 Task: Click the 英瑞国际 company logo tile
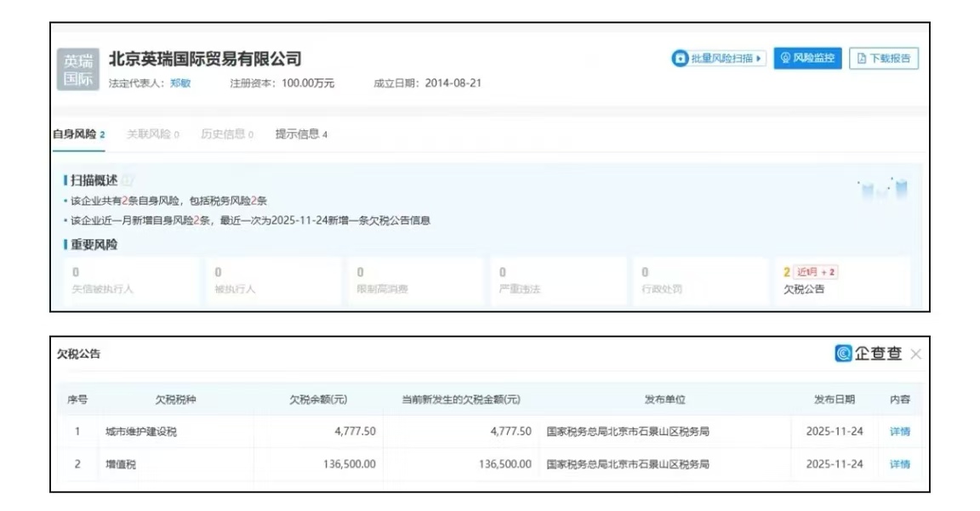coord(78,70)
